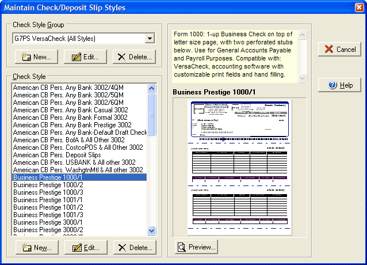Select American CB Pers. BofA & All Other 3002
The image size is (367, 265).
[79, 140]
